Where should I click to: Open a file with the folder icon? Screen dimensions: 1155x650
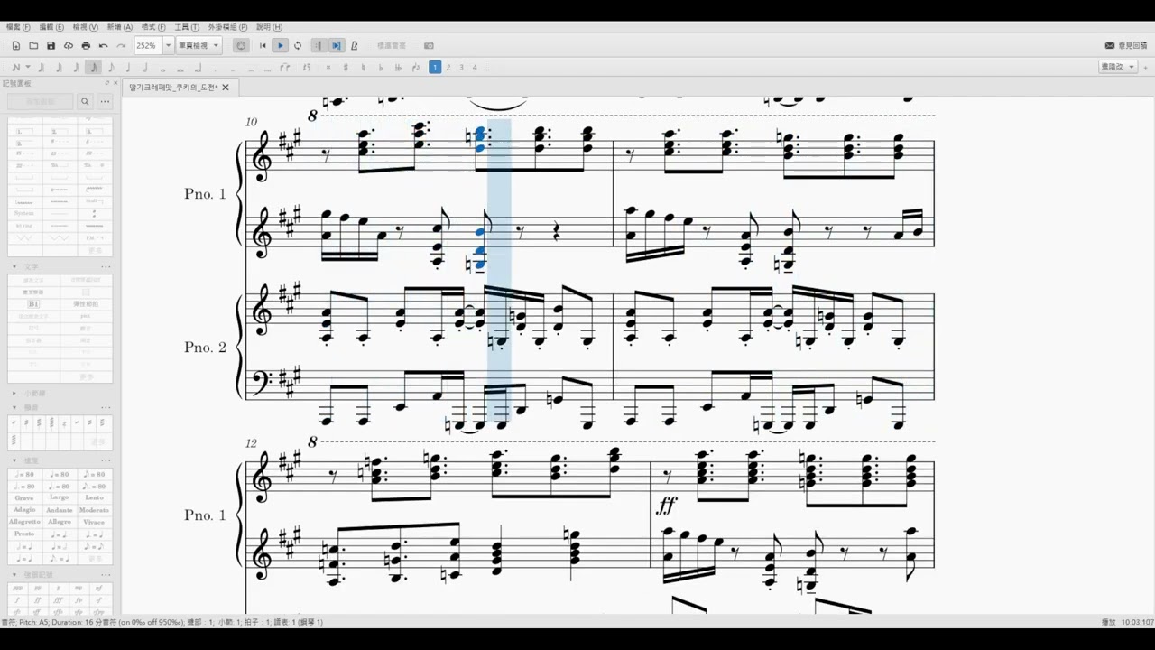[33, 45]
